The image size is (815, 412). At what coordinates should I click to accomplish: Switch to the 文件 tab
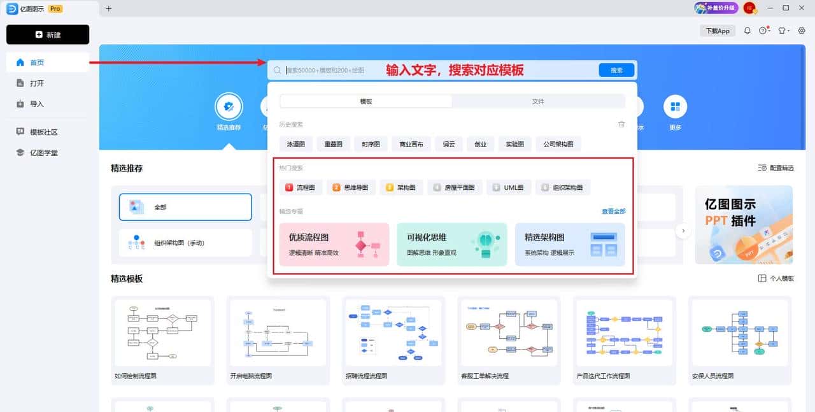click(538, 101)
